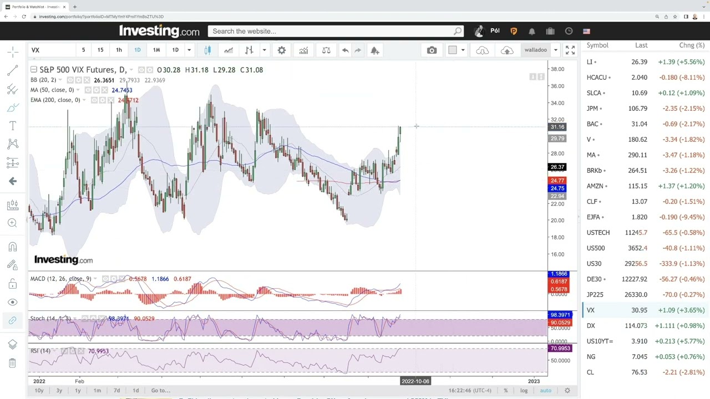Image resolution: width=710 pixels, height=399 pixels.
Task: Click the blue back arrow in left toolbar
Action: coord(12,181)
